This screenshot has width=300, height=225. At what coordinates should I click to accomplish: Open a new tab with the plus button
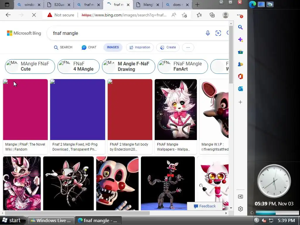tap(197, 5)
